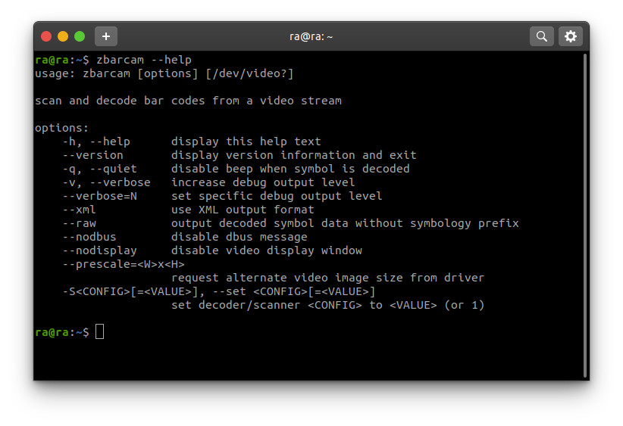Click the cursor block at the bottom prompt
Viewport: 623px width, 426px height.
100,332
